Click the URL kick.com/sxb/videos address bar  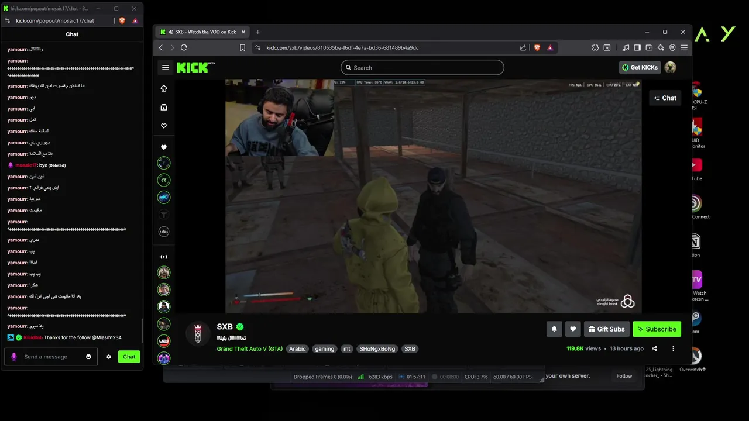[342, 47]
